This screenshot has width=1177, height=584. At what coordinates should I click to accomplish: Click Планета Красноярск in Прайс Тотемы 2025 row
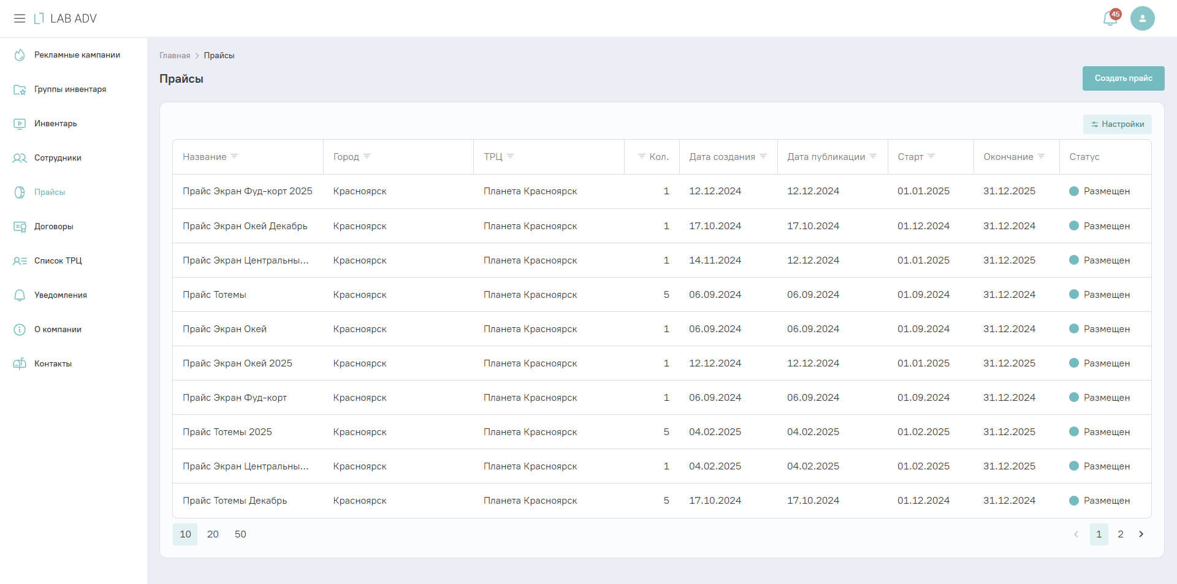click(x=530, y=432)
